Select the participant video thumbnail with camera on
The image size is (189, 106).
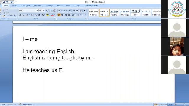(177, 47)
